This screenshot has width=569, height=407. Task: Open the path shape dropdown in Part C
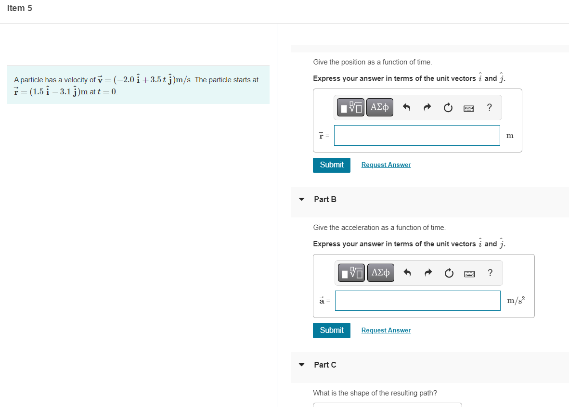[x=388, y=405]
